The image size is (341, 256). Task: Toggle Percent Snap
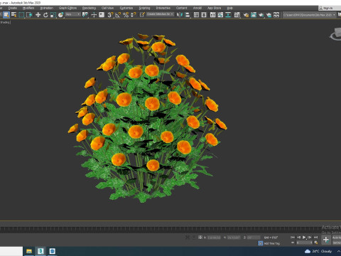[126, 15]
